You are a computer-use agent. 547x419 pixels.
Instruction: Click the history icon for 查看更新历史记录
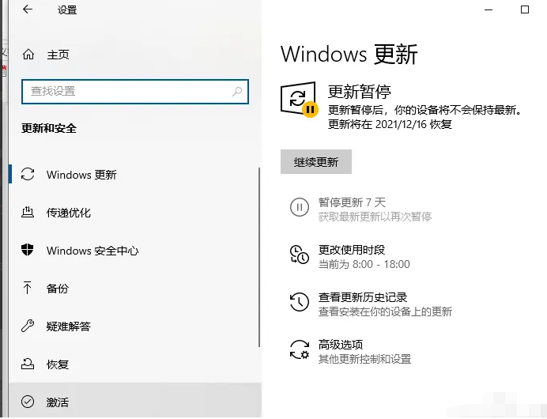click(x=299, y=302)
